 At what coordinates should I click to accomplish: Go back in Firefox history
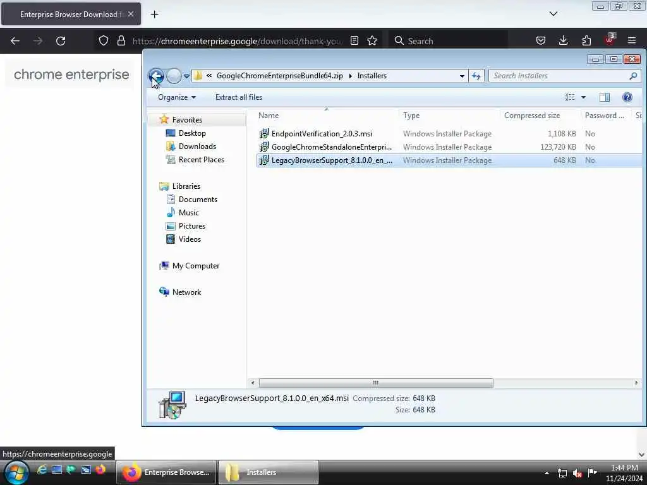pos(15,41)
